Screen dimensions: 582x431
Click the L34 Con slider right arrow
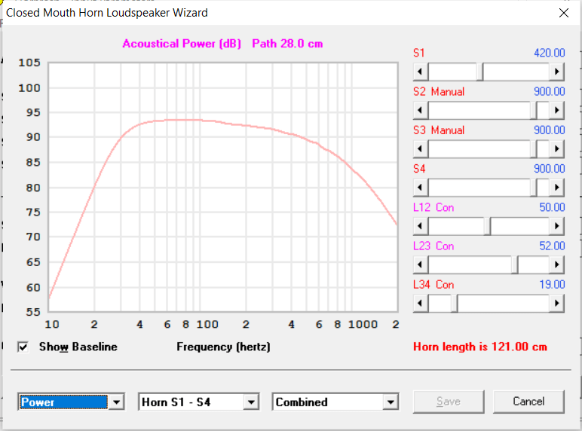tap(556, 303)
